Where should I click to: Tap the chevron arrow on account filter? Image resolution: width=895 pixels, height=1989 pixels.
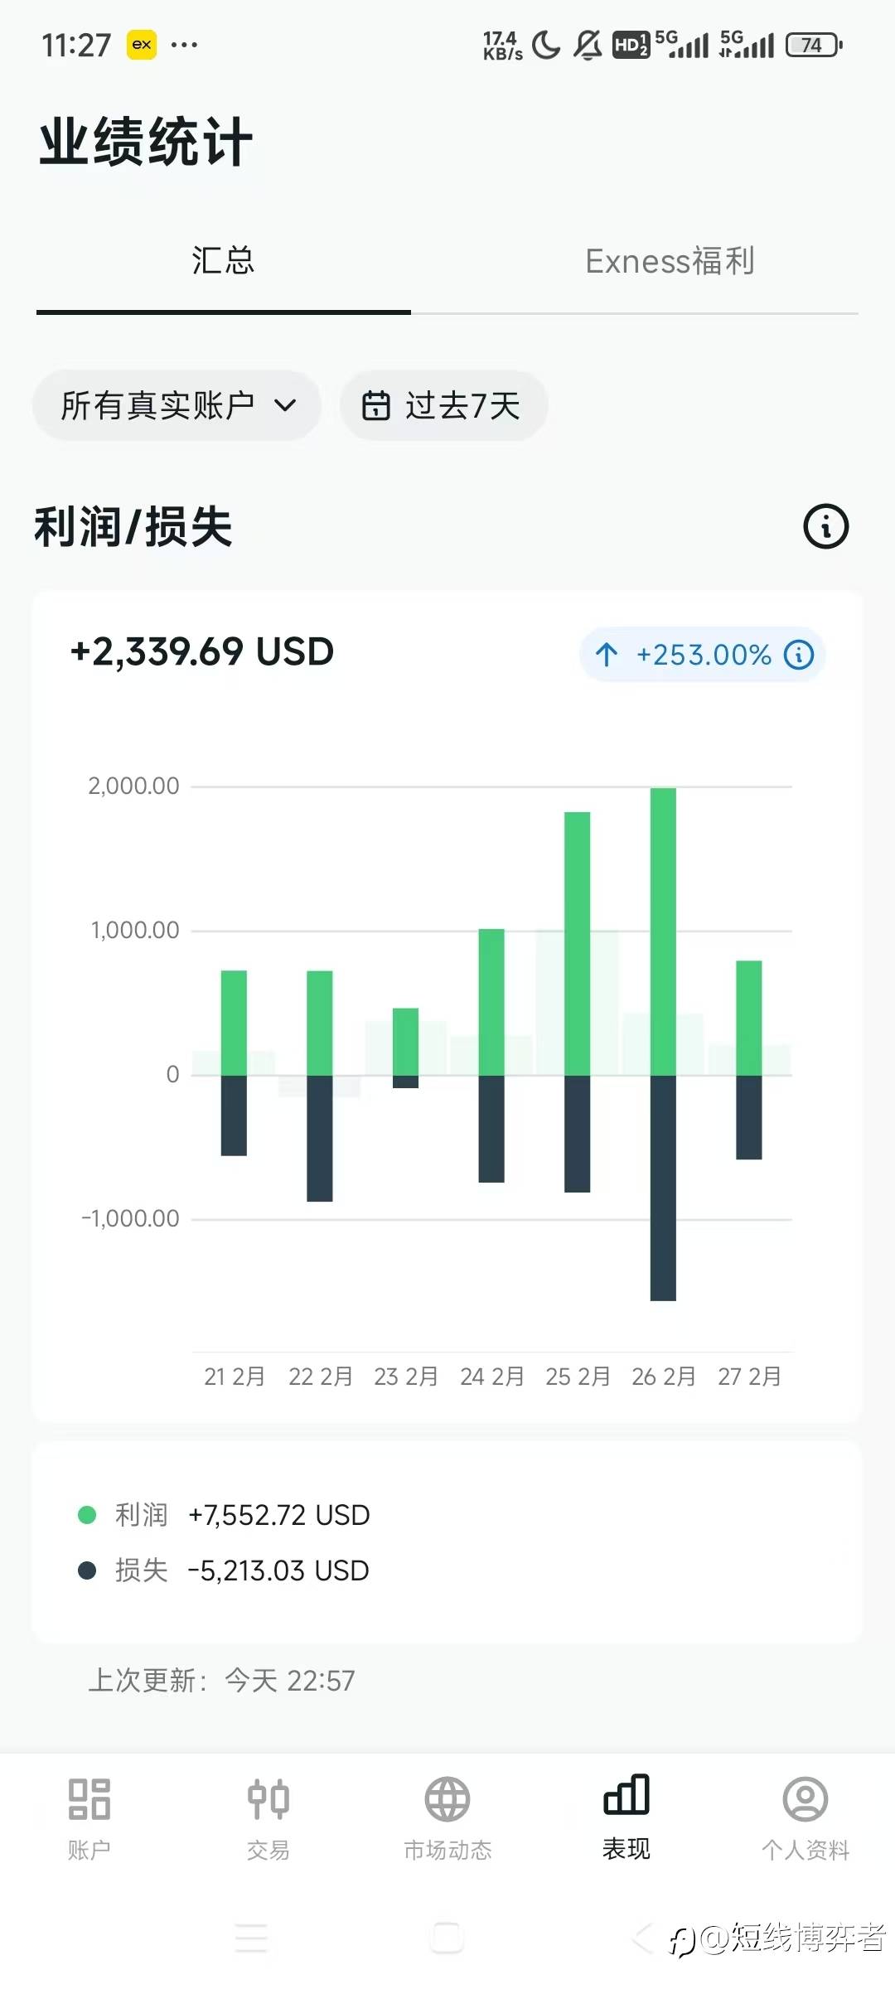285,405
